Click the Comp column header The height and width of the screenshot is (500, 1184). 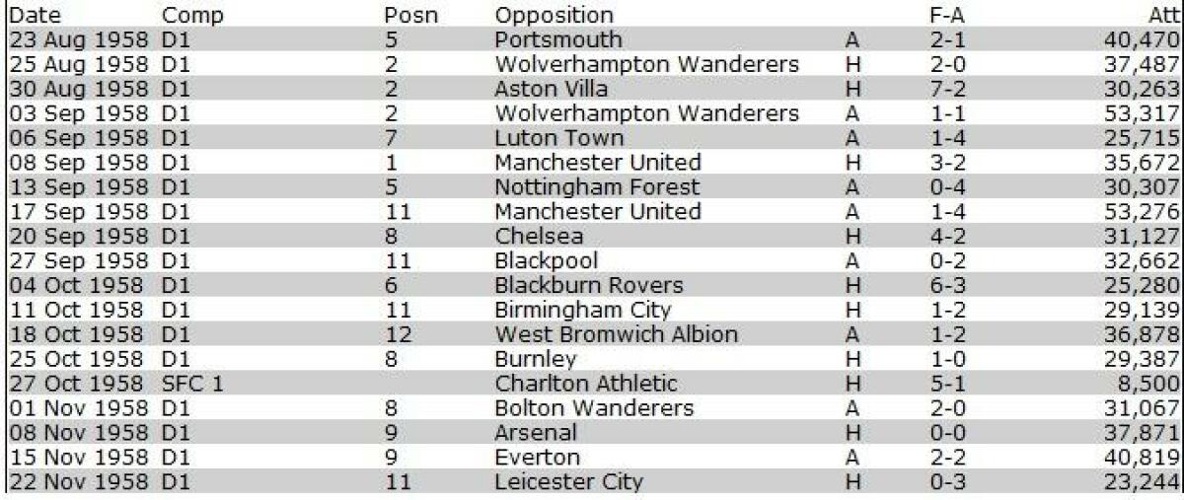(192, 16)
